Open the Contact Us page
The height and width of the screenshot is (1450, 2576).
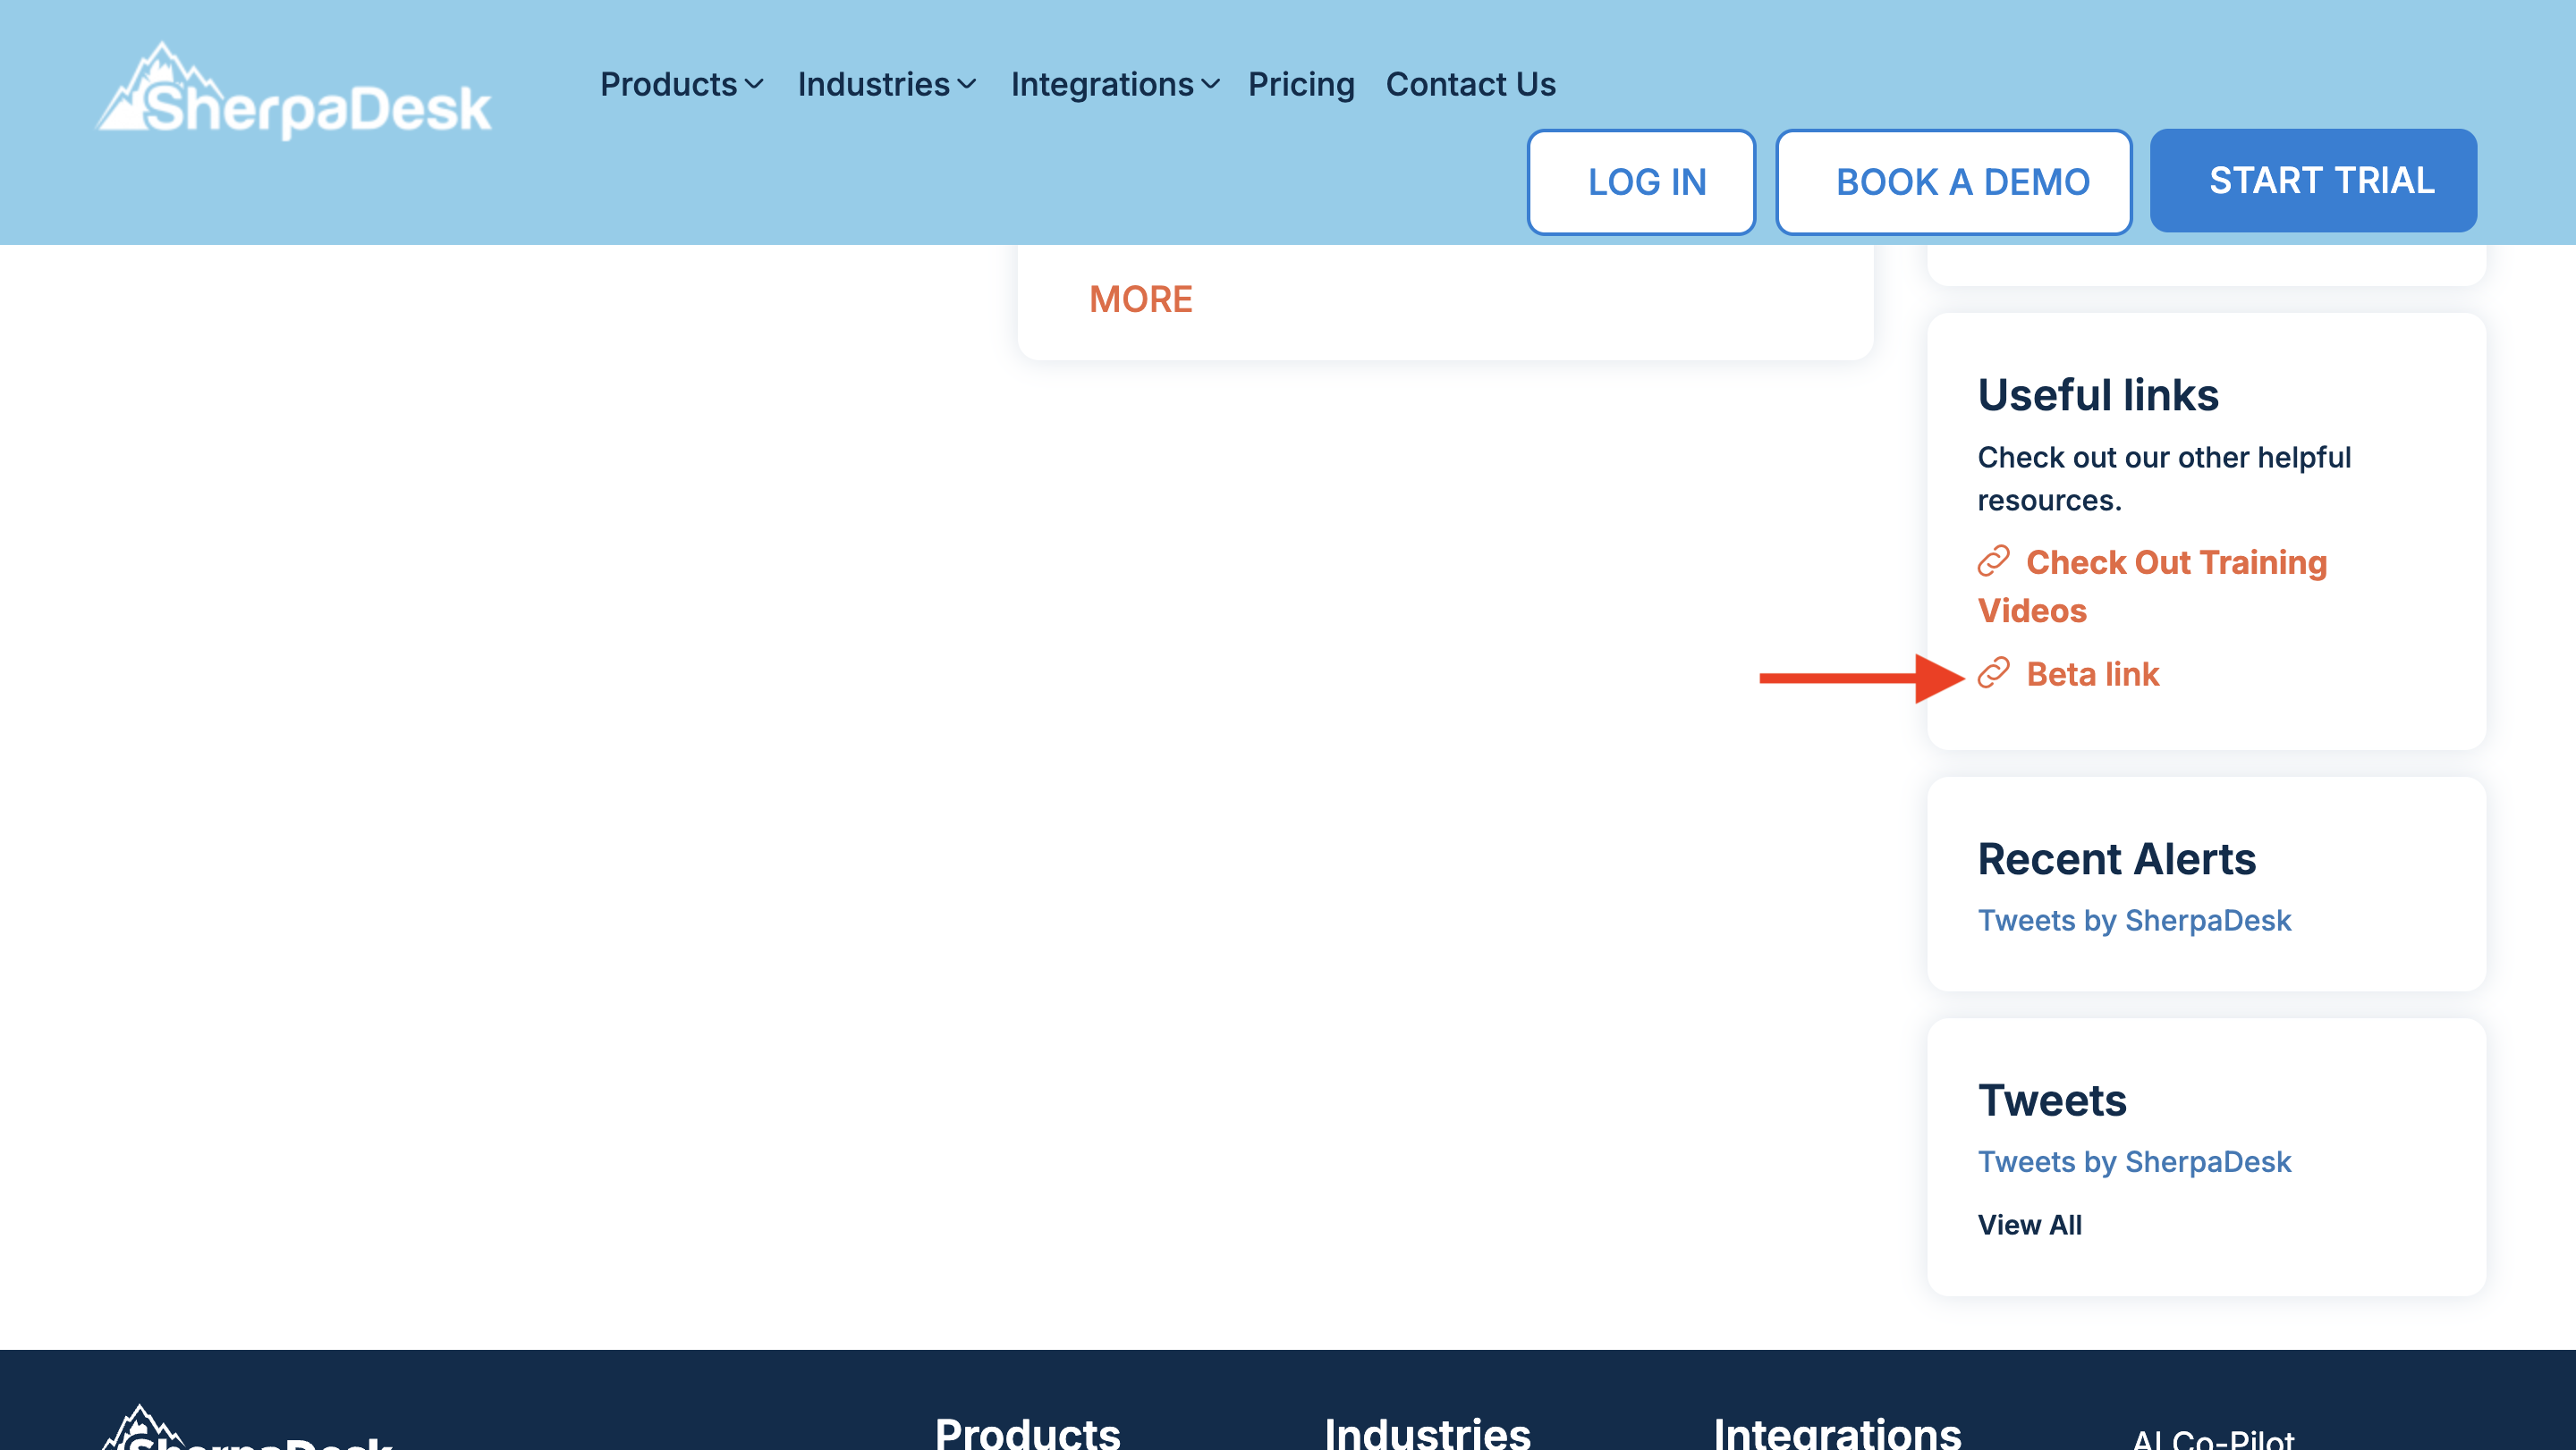pyautogui.click(x=1470, y=85)
